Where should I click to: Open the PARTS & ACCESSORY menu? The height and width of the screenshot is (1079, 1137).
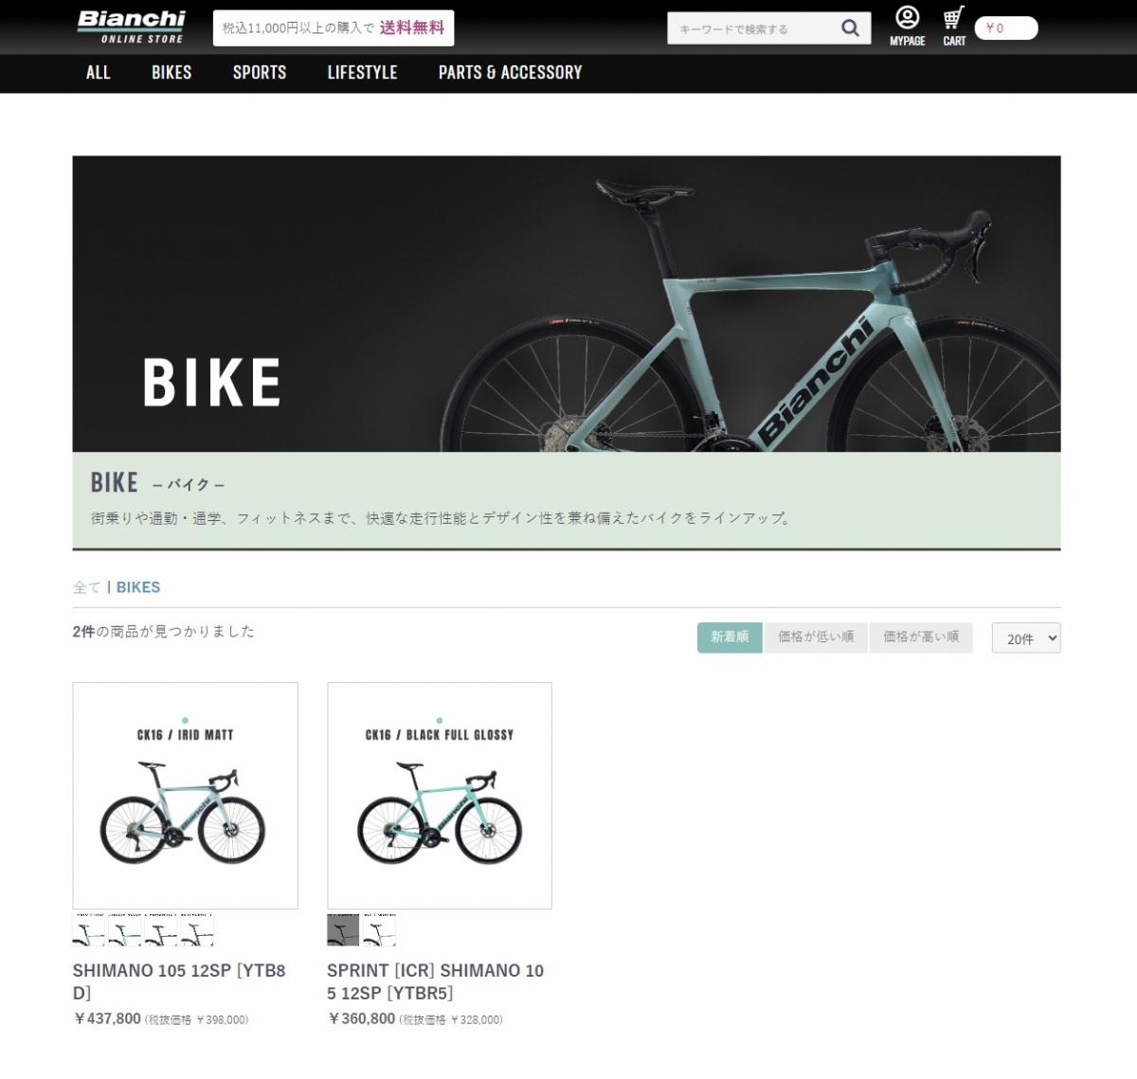pyautogui.click(x=510, y=73)
